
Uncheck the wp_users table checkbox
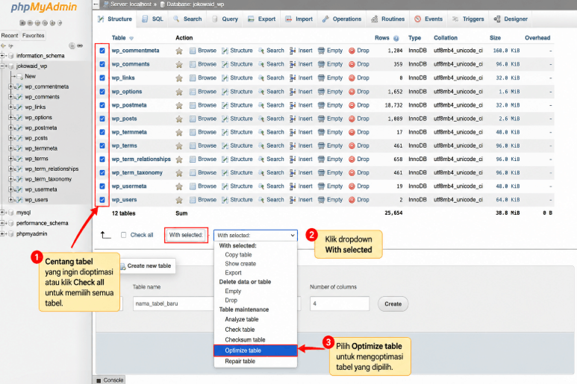(x=102, y=200)
